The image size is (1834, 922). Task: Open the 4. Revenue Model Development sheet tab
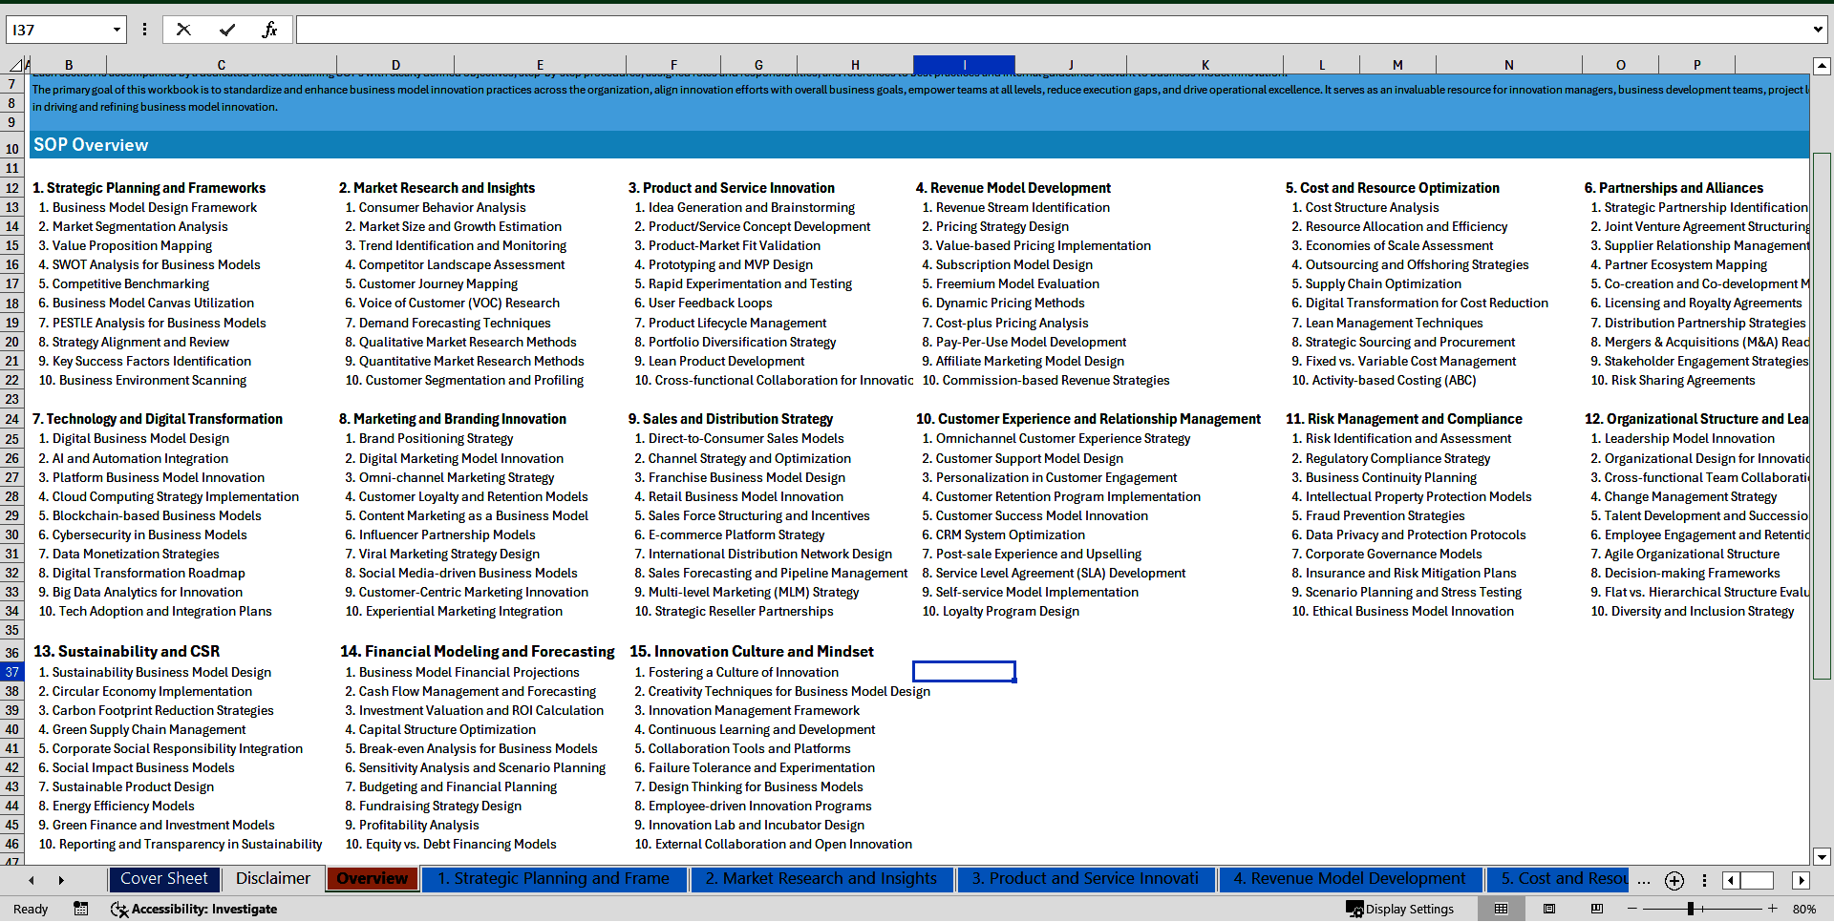tap(1350, 879)
